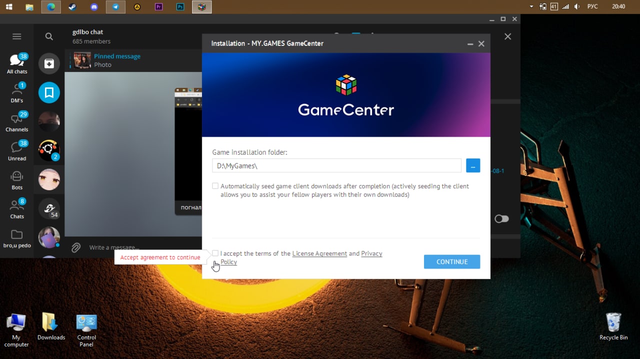This screenshot has width=640, height=359.
Task: Enable automatically seed game client downloads
Action: pyautogui.click(x=215, y=186)
